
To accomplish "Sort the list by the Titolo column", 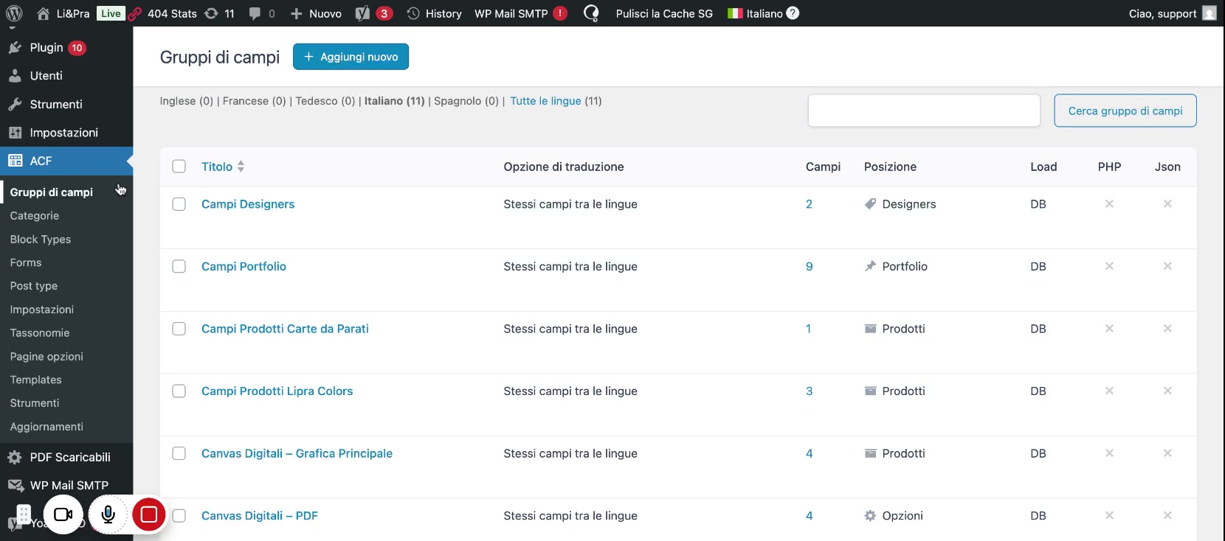I will 217,167.
